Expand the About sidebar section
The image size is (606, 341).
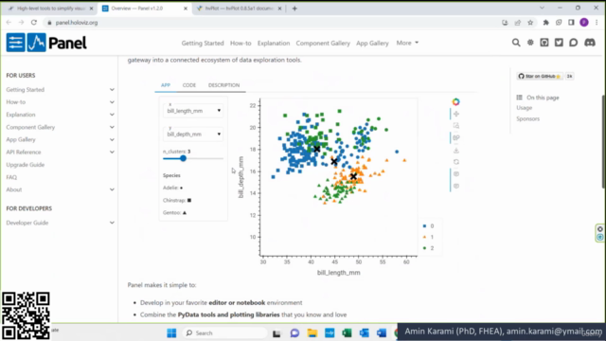tap(112, 189)
